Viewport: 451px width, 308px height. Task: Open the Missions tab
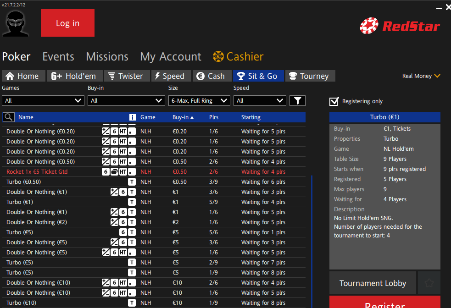point(107,56)
